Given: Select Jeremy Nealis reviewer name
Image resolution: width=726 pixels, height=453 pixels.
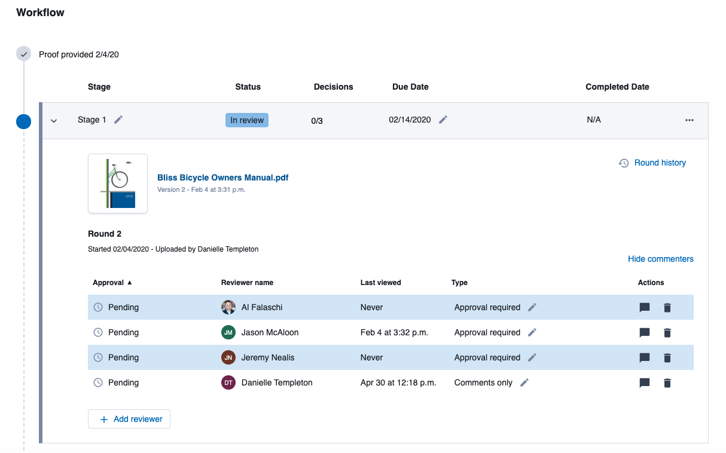Looking at the screenshot, I should click(x=268, y=357).
